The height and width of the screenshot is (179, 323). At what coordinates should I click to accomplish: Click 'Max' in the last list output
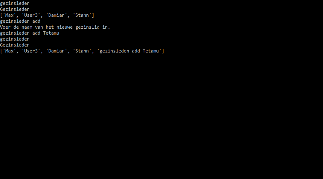click(x=9, y=51)
